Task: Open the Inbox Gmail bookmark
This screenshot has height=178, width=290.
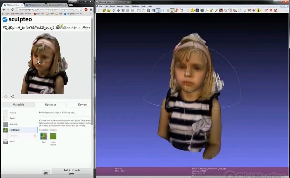Action: point(22,14)
